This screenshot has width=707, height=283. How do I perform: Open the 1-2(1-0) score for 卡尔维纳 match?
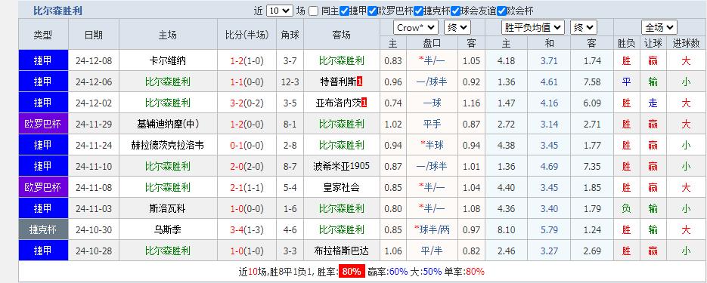(247, 60)
